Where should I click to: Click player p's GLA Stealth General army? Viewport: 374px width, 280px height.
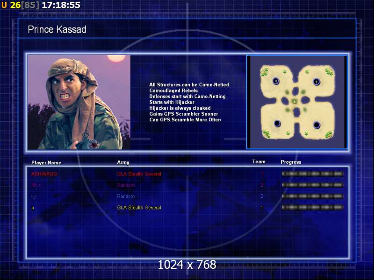coord(139,208)
